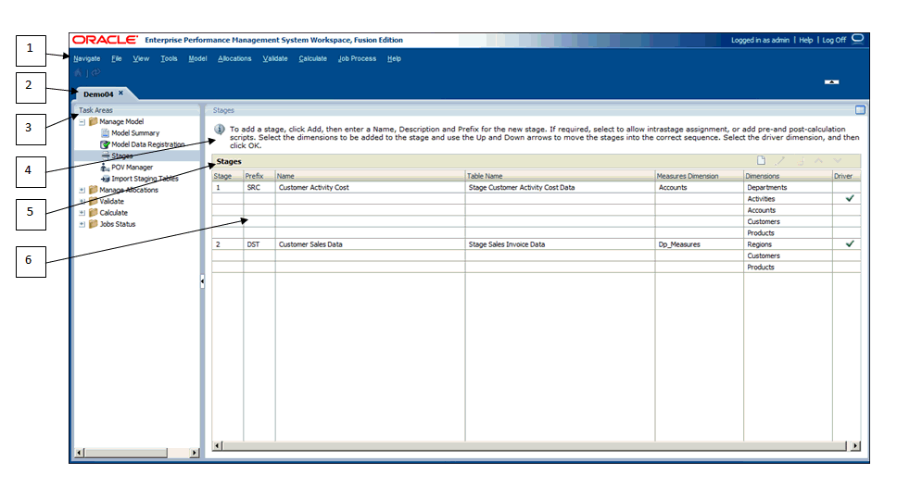
Task: Click the Manage Model folder icon
Action: coord(94,121)
